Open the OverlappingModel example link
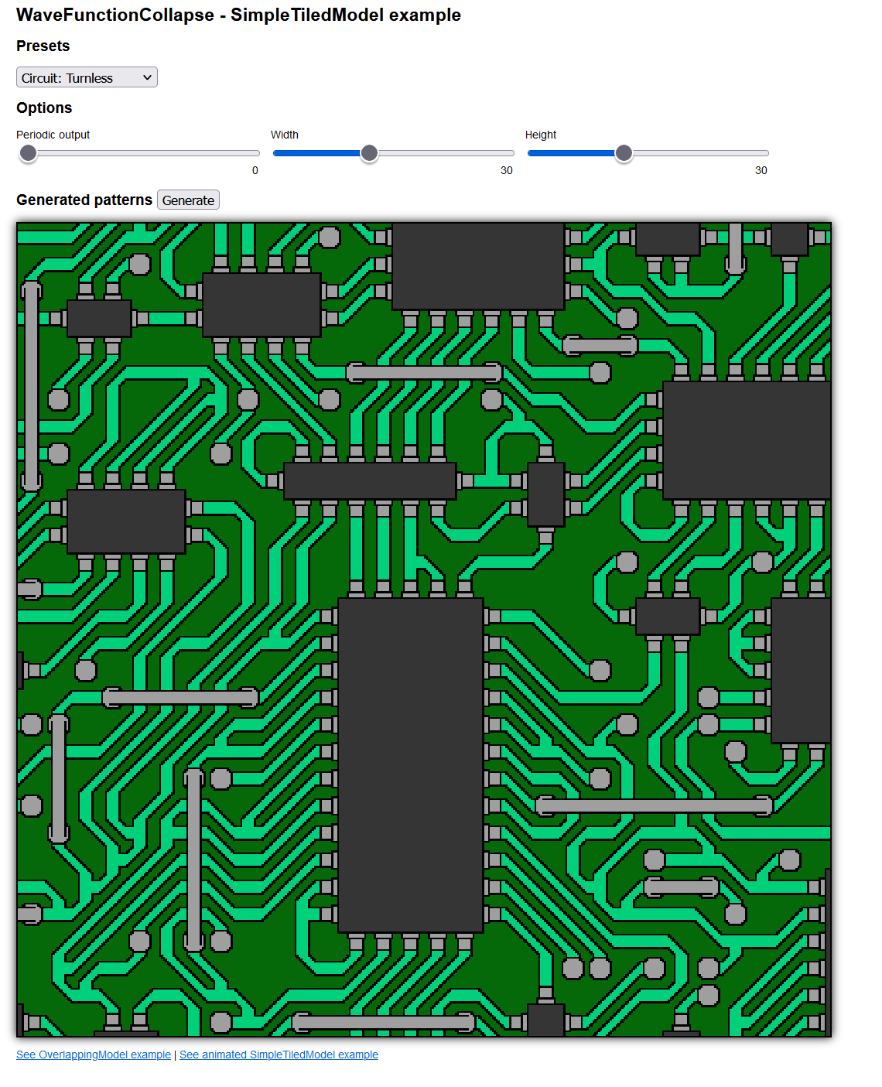Viewport: 882px width, 1087px height. (94, 1055)
